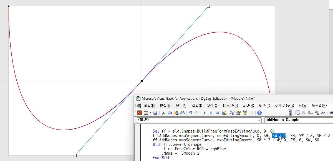The width and height of the screenshot is (333, 161).
Task: Click the '.Name = "Smooth 1"' code line
Action: point(181,153)
